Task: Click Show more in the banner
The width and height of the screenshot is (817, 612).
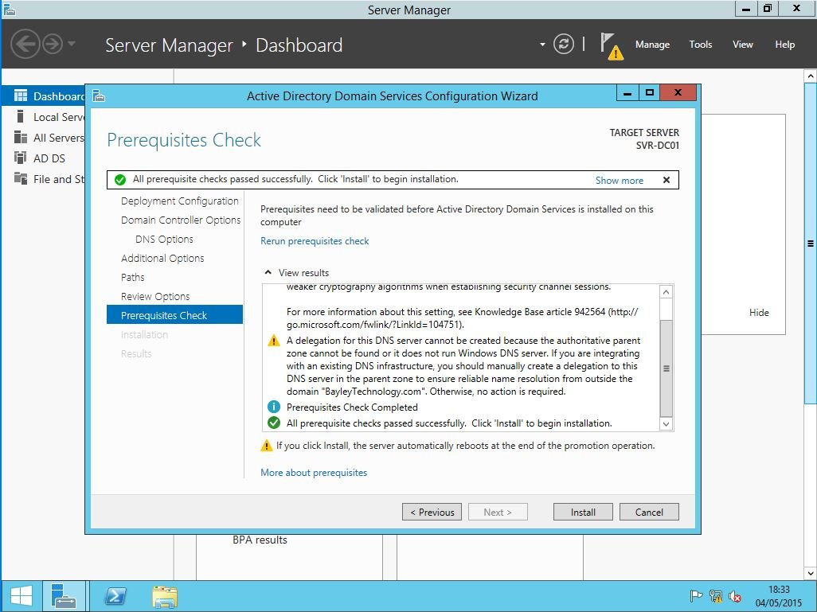Action: coord(619,181)
